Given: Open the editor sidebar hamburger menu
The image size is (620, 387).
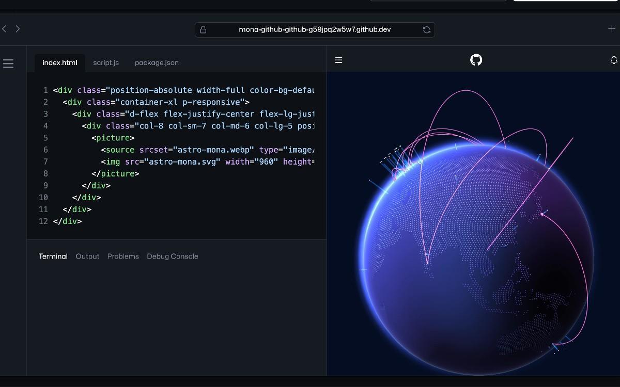Looking at the screenshot, I should [8, 63].
